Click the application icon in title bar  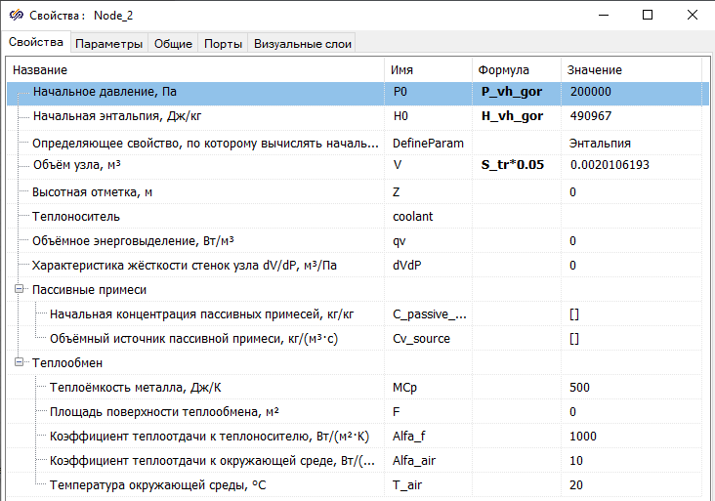[17, 16]
